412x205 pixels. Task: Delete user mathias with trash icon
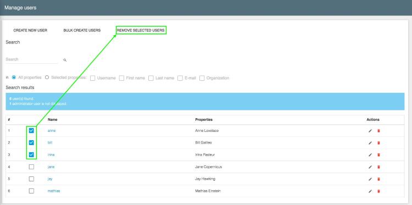click(378, 191)
